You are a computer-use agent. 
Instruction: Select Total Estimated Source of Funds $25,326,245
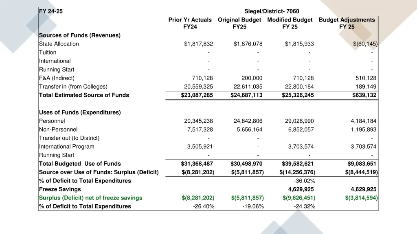298,95
